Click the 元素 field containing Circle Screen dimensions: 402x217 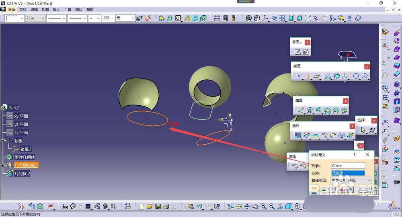coord(348,166)
